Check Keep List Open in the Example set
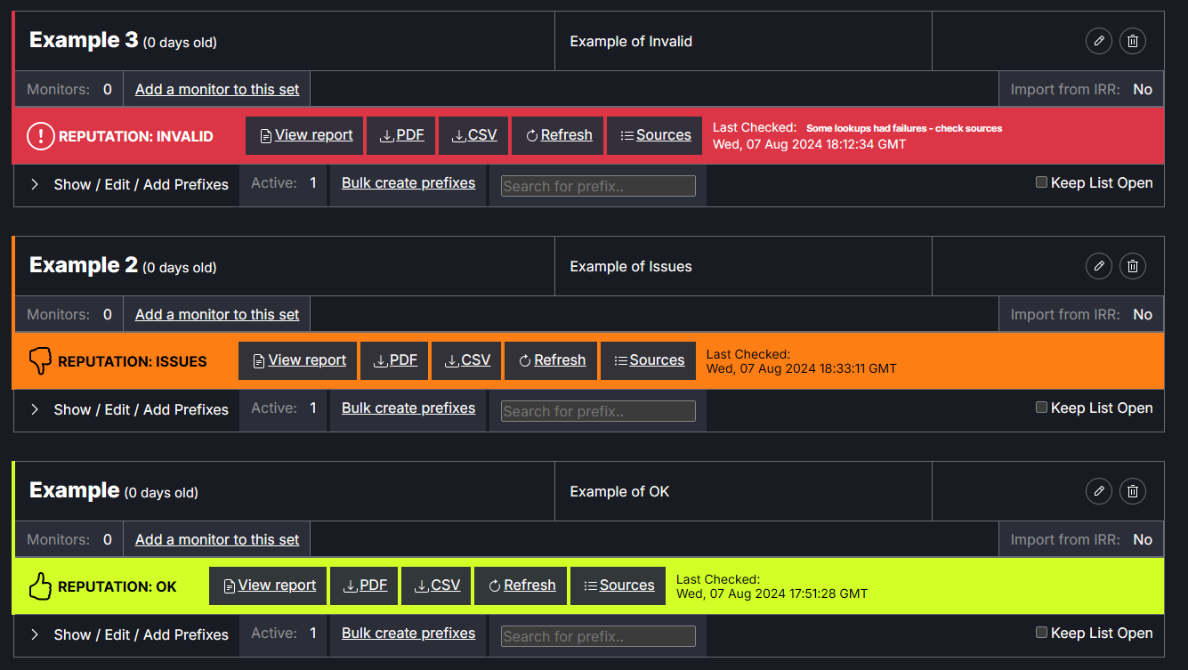This screenshot has width=1188, height=670. click(x=1041, y=633)
